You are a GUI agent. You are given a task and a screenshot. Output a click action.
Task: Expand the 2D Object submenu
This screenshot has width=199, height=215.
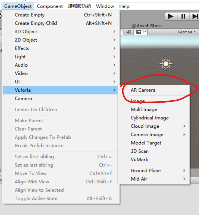tap(60, 40)
